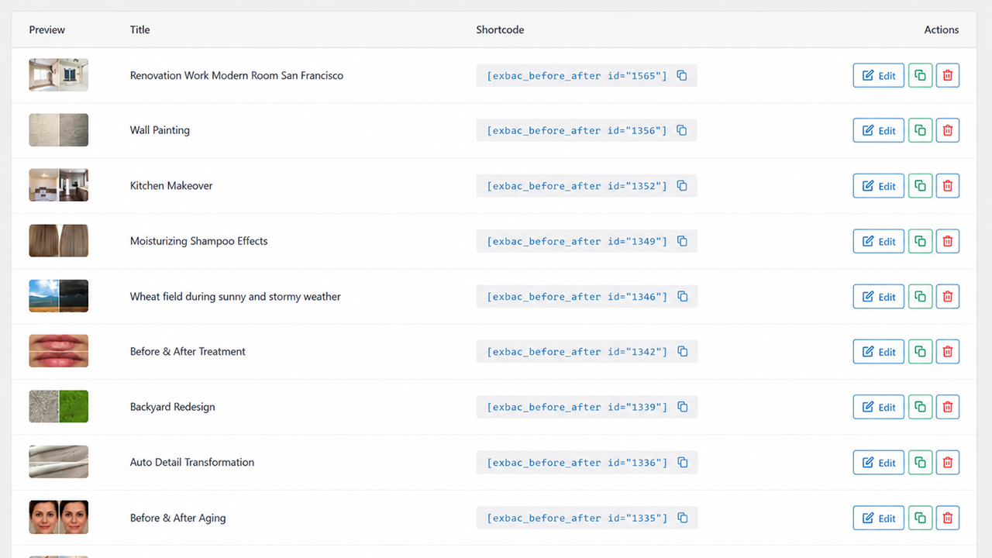Open the Wheat field preview thumbnail

coord(59,296)
